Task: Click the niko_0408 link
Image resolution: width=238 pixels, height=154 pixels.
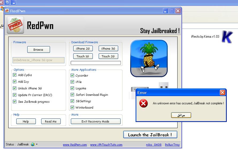Action: (153, 145)
